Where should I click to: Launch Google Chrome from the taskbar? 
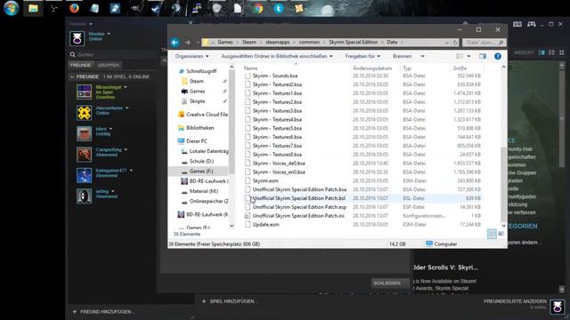point(258,8)
